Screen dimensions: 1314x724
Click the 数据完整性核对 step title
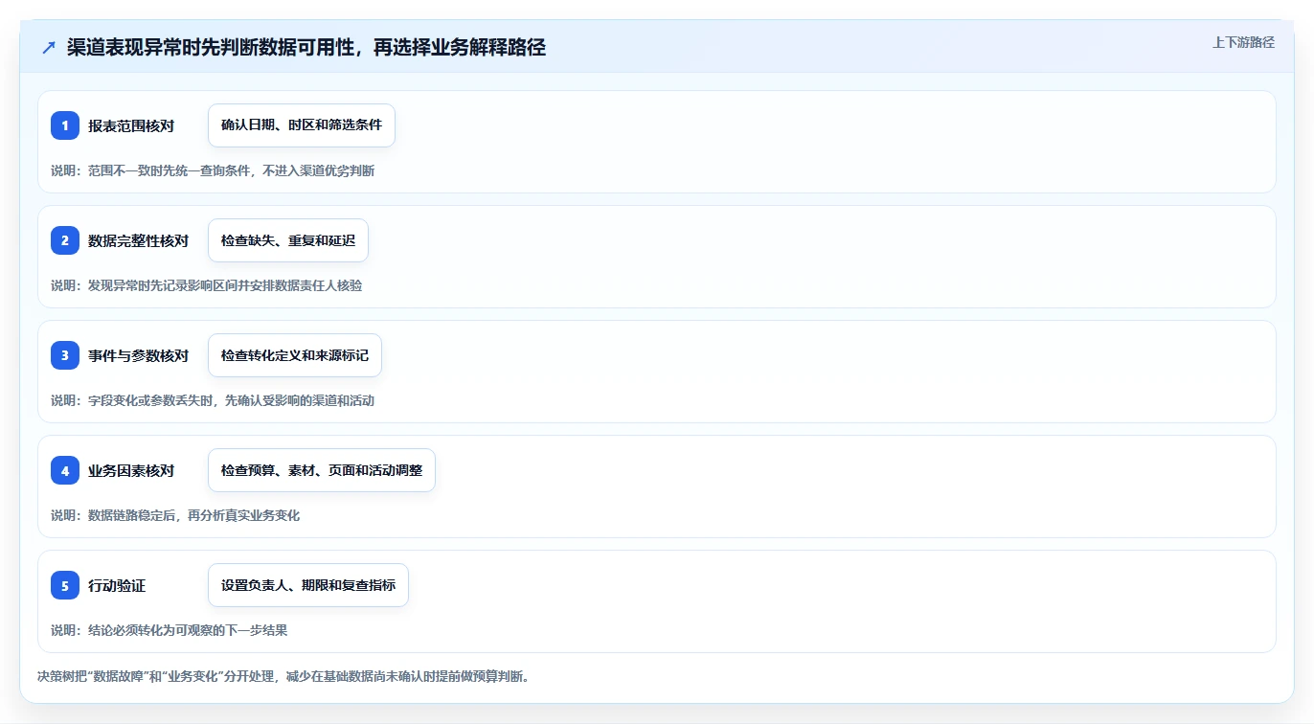point(138,240)
